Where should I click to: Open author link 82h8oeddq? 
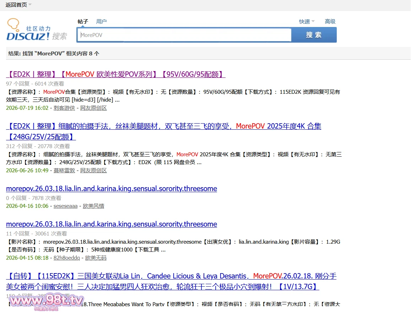coord(66,258)
